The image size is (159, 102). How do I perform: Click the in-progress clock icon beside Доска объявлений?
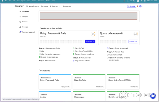point(108,48)
